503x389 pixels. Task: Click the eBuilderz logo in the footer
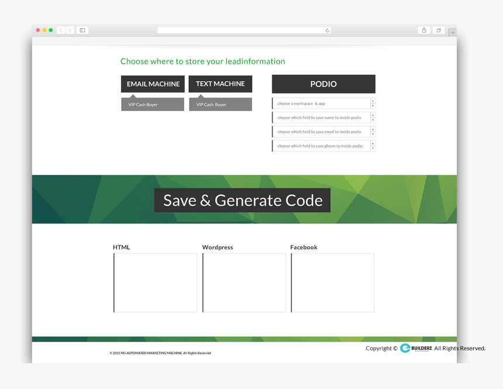416,348
